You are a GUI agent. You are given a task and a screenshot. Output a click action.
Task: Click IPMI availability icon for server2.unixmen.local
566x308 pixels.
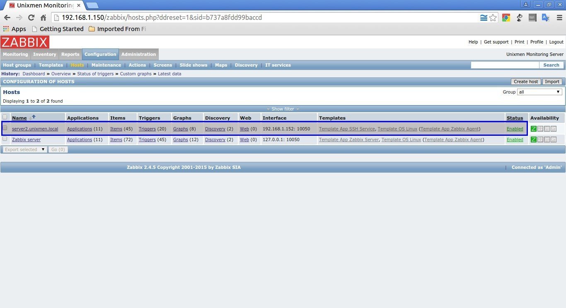click(x=554, y=129)
